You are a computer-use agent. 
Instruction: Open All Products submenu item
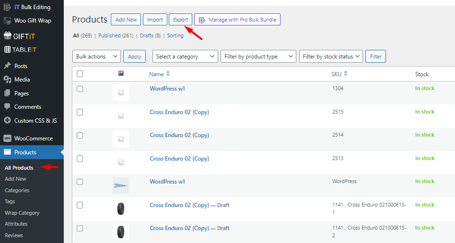tap(19, 168)
